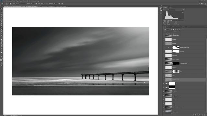The image size is (207, 116).
Task: Open the Image menu
Action: click(x=10, y=1)
